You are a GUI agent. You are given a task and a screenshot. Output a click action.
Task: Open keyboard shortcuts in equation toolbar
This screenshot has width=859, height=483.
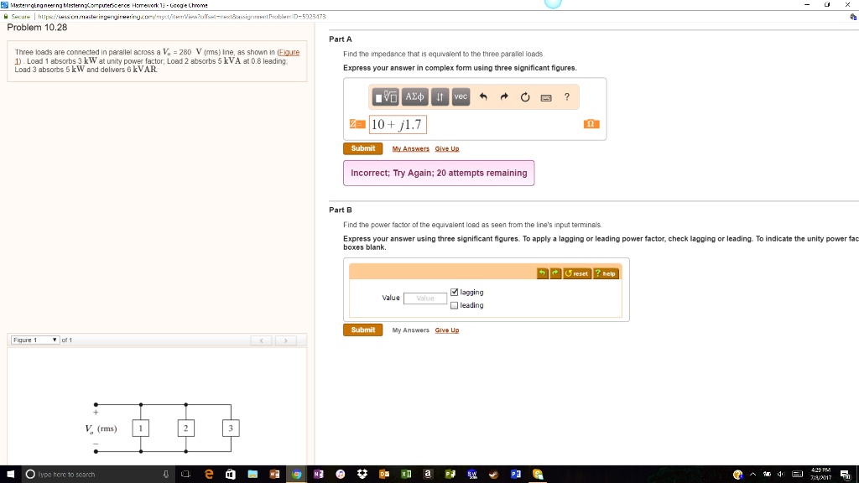pos(546,97)
